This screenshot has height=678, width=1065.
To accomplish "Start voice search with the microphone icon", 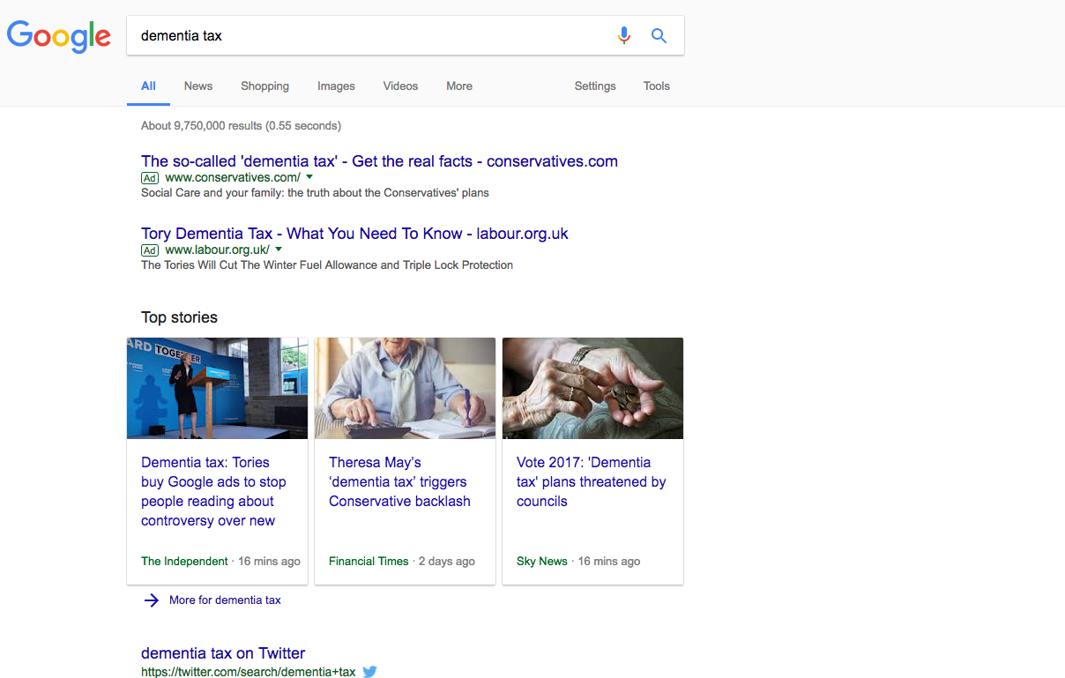I will coord(624,35).
